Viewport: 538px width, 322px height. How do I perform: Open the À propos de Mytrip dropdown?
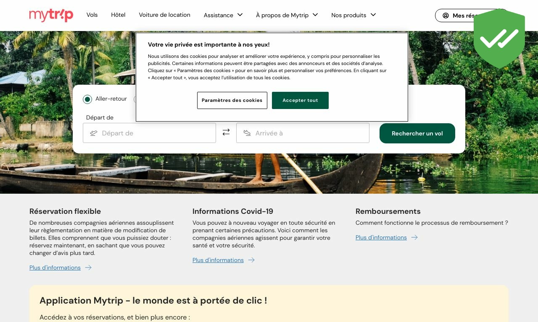(x=287, y=15)
